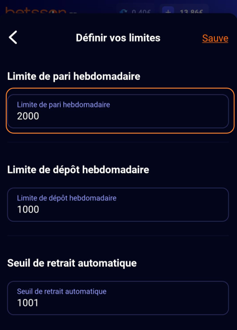Click the value 1000 in deposit limit
The height and width of the screenshot is (330, 237).
[x=28, y=209]
